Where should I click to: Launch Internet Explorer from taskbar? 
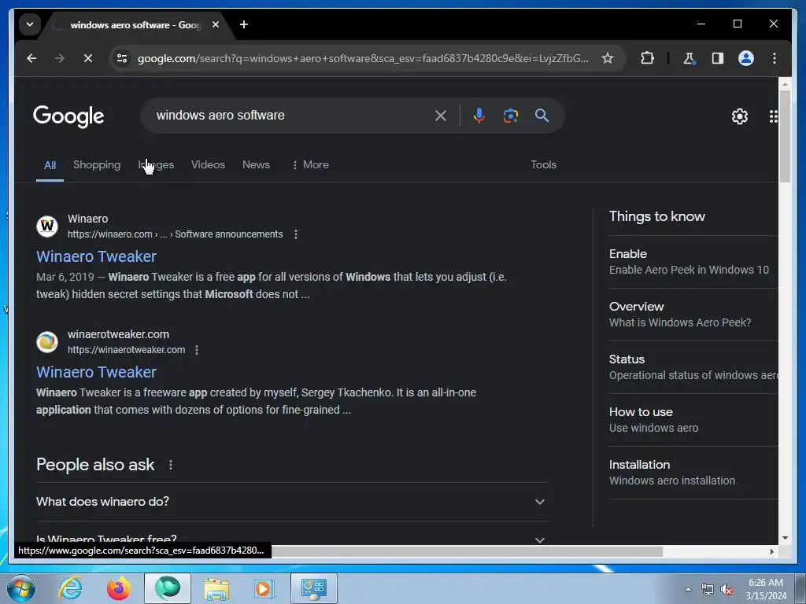coord(70,588)
